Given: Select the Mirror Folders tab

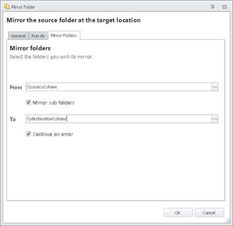Looking at the screenshot, I should [64, 35].
